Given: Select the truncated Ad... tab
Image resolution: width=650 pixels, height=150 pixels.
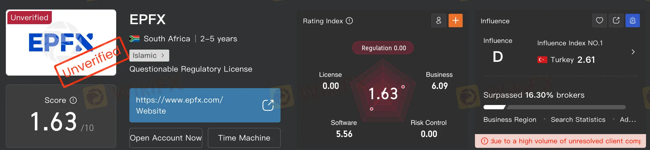Looking at the screenshot, I should 628,119.
